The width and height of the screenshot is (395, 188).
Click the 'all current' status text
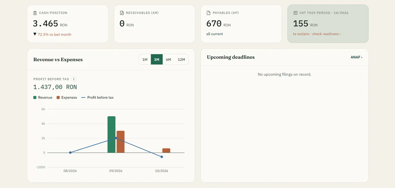(x=215, y=34)
